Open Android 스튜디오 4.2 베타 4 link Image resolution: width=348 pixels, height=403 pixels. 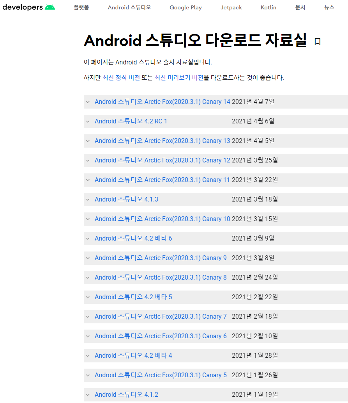(x=133, y=356)
